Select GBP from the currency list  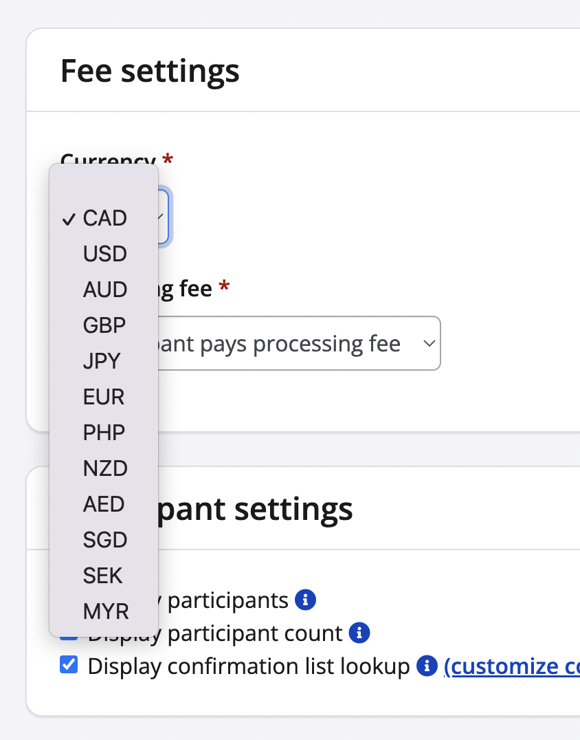[104, 325]
